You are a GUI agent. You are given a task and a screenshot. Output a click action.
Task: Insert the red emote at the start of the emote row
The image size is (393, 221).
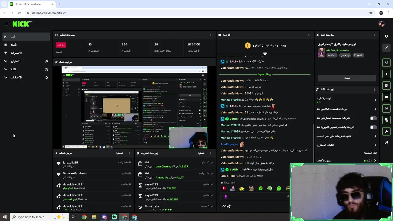224,188
